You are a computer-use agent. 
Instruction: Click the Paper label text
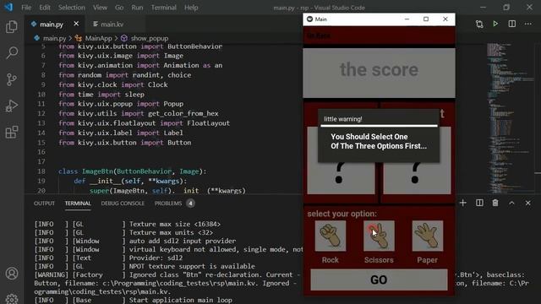point(427,260)
